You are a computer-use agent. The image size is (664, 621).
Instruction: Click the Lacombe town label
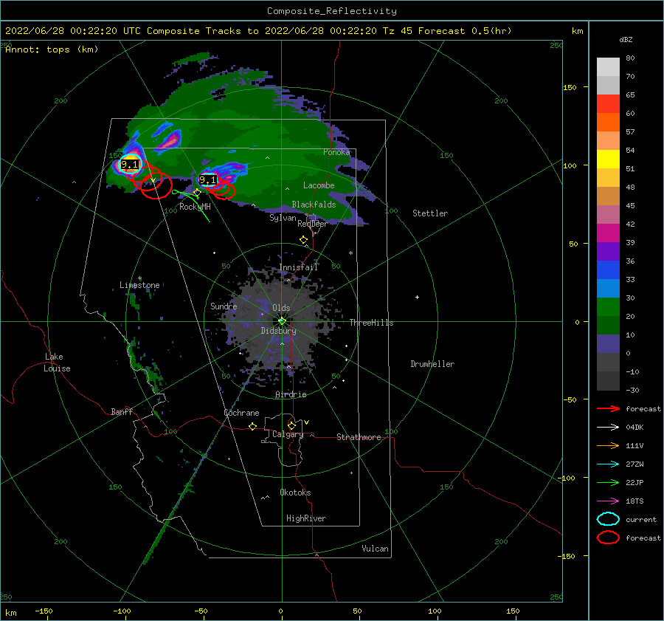tap(319, 185)
